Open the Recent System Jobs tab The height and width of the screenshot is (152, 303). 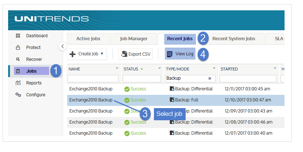point(234,39)
